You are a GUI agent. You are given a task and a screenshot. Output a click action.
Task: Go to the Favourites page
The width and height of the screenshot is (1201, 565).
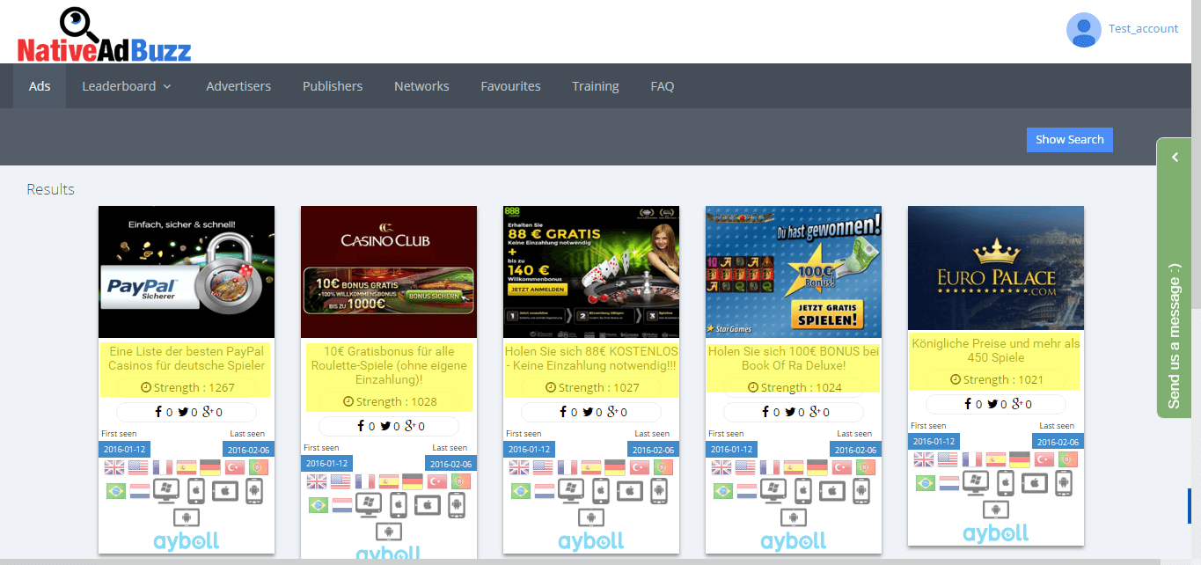pos(510,86)
